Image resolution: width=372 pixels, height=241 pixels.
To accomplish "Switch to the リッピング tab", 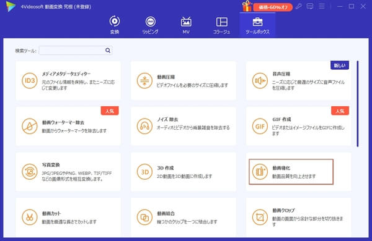I will (x=151, y=25).
